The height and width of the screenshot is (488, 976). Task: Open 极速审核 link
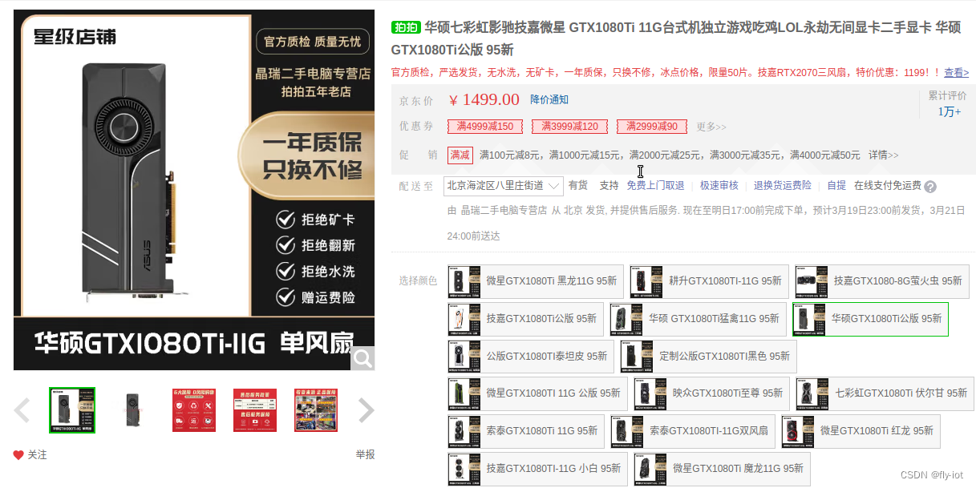point(719,185)
